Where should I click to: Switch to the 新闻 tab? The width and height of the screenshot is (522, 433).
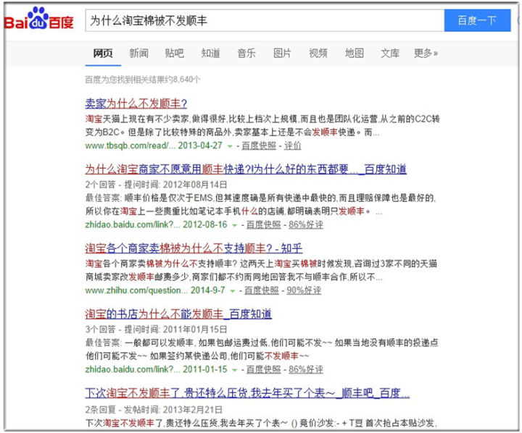(139, 53)
